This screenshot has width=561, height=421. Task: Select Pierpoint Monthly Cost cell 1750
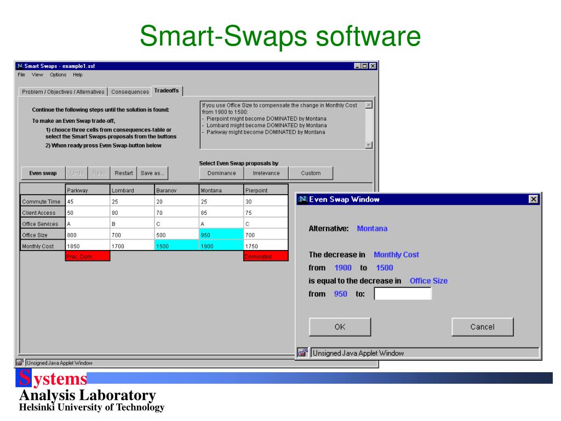tap(266, 246)
